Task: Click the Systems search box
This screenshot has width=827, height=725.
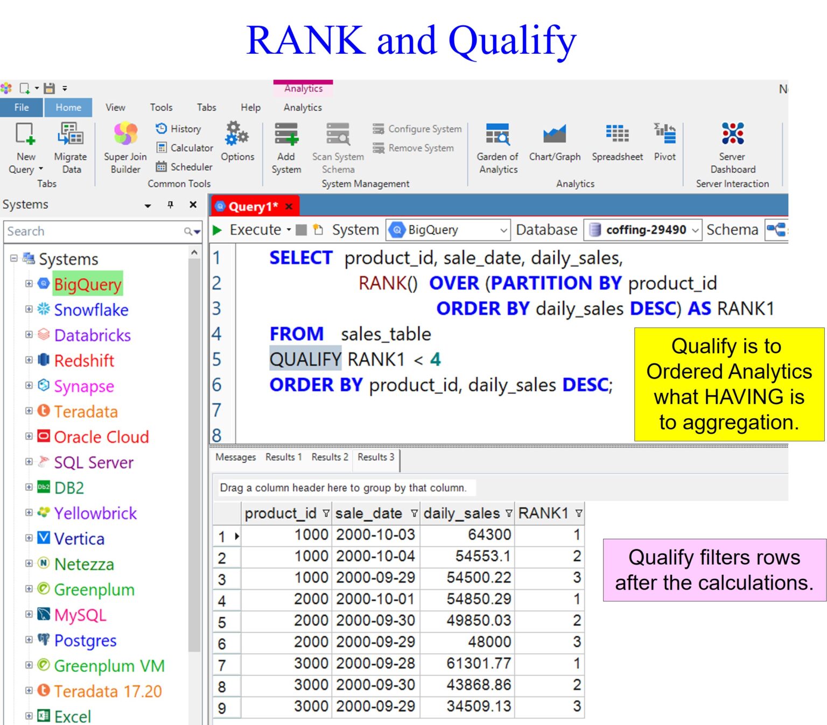Action: [x=92, y=231]
